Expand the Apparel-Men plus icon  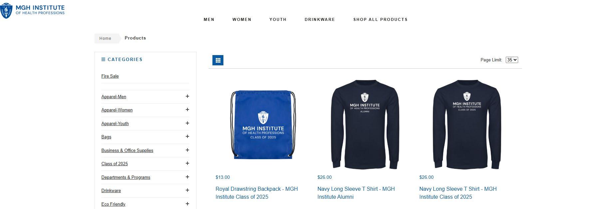point(187,96)
